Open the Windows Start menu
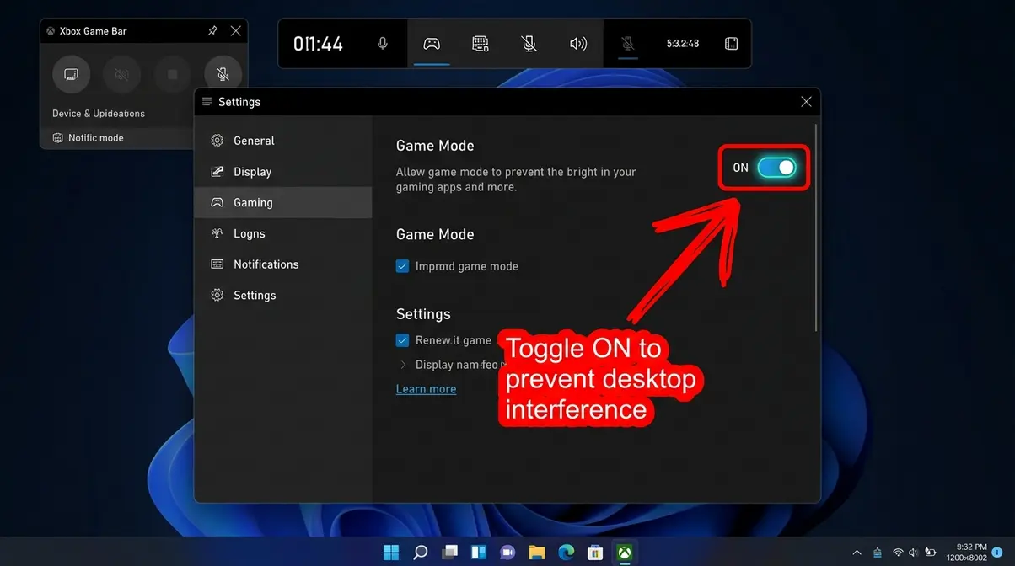This screenshot has height=566, width=1015. (391, 553)
